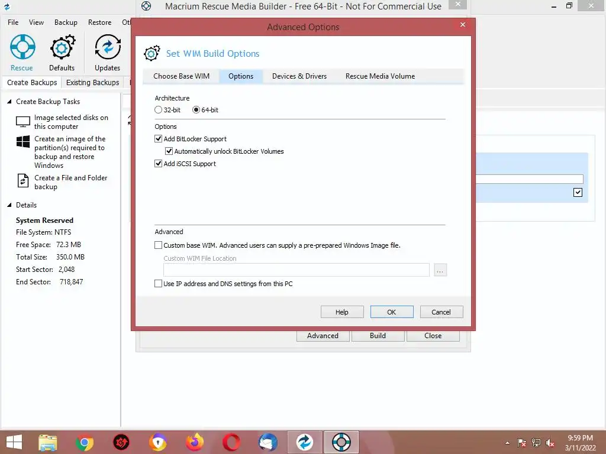Open the File menu
This screenshot has width=606, height=454.
(x=13, y=22)
